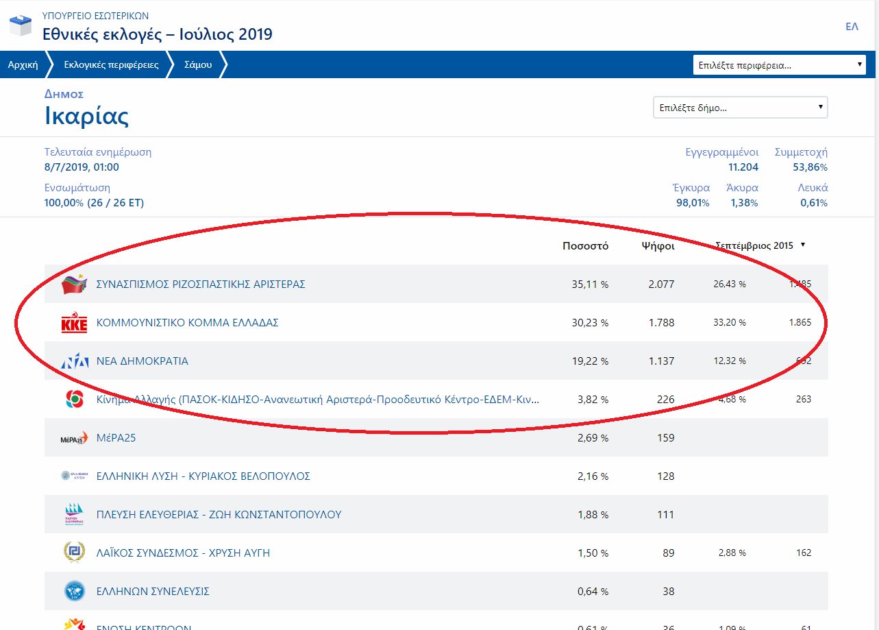The image size is (879, 630).
Task: Click the KKE red party logo
Action: (x=74, y=323)
